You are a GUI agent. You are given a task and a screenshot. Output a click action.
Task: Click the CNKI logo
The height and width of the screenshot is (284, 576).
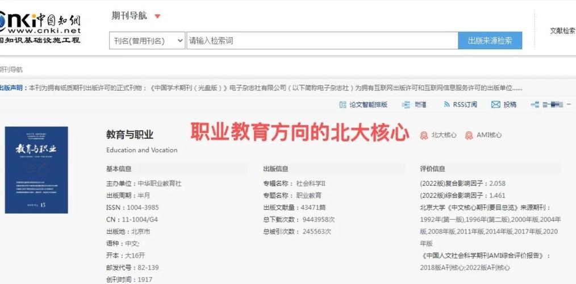40,28
